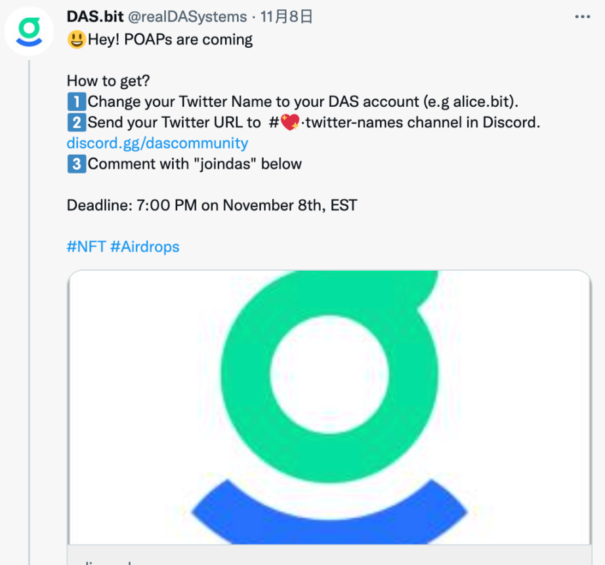Screen dimensions: 605x565
Task: Click the Deadline line of the tweet
Action: (x=212, y=205)
